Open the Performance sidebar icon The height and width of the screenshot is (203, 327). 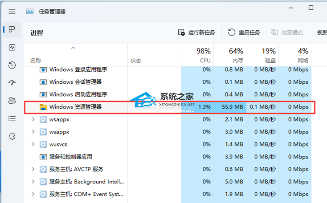[x=12, y=47]
